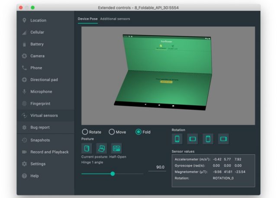Click the ROTATION_0 value text

point(223,178)
